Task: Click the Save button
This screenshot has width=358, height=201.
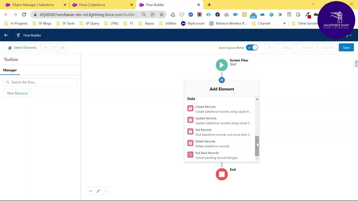Action: click(x=346, y=48)
